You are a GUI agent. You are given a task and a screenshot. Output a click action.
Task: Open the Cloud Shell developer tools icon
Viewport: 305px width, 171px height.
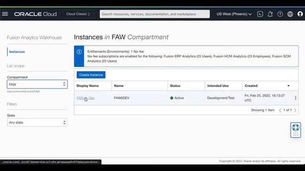(260, 14)
